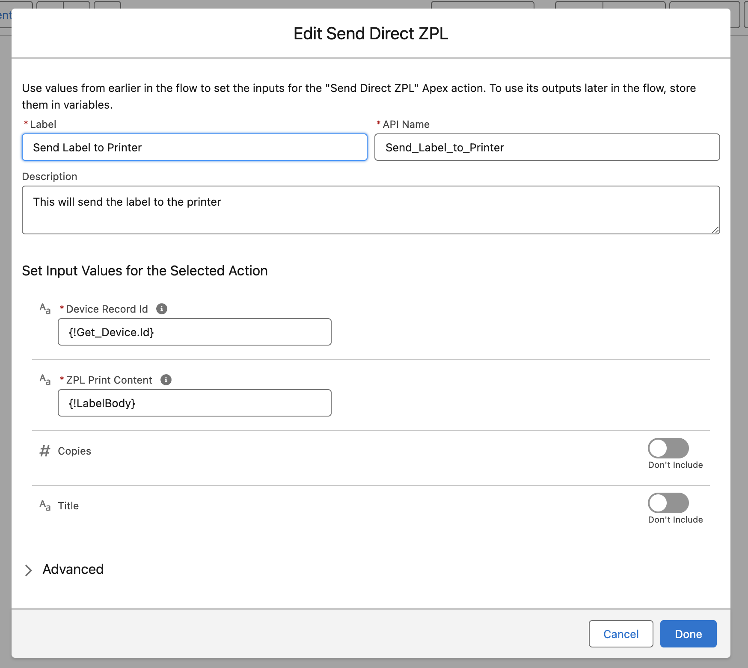The height and width of the screenshot is (668, 748).
Task: Enable the Title input toggle
Action: [668, 503]
